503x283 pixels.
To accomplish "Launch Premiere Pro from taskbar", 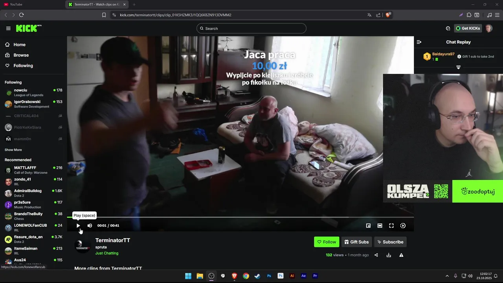I will point(315,276).
